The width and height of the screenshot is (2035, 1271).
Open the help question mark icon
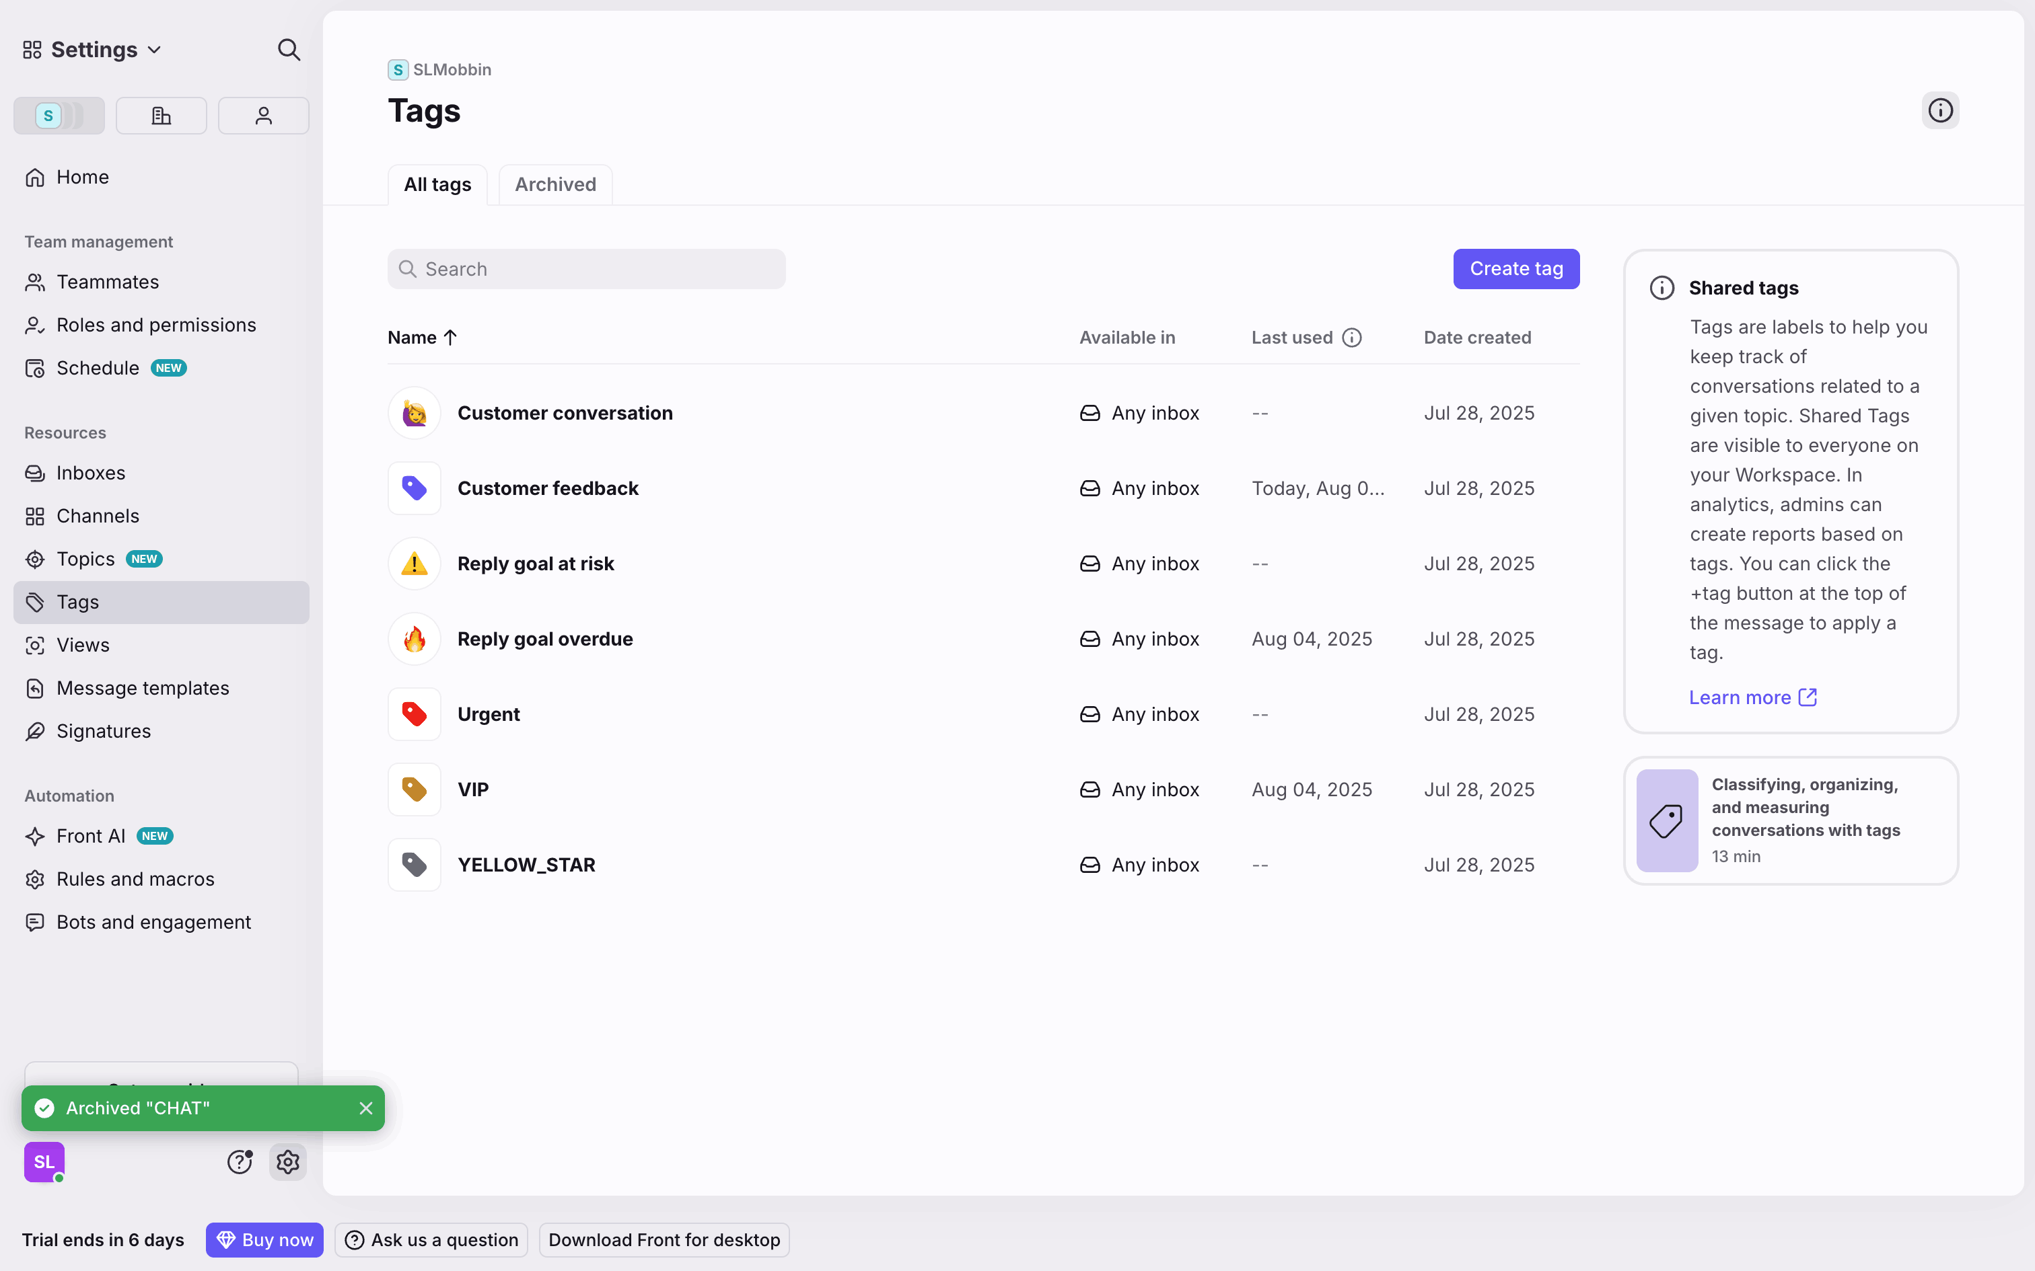click(240, 1162)
